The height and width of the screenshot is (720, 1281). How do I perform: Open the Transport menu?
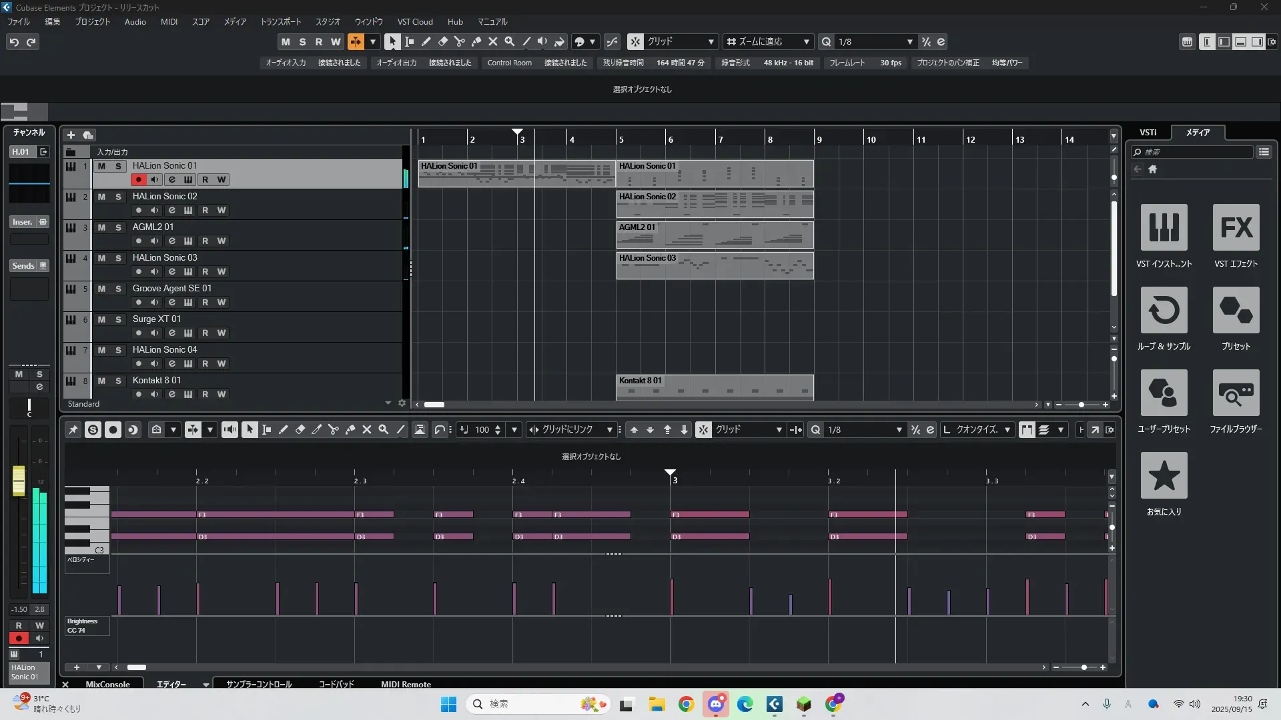tap(280, 21)
